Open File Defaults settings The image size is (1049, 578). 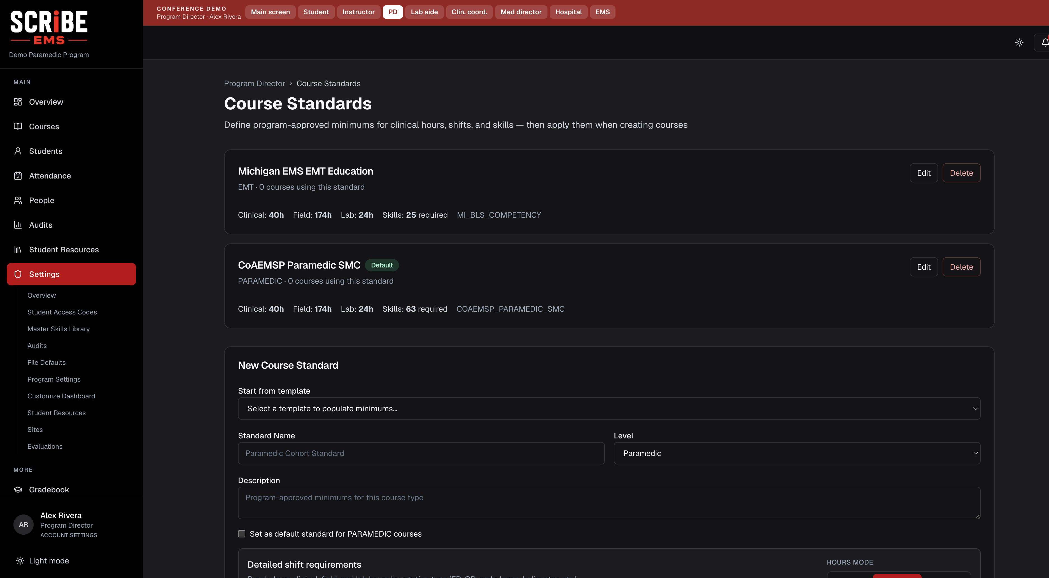click(46, 362)
